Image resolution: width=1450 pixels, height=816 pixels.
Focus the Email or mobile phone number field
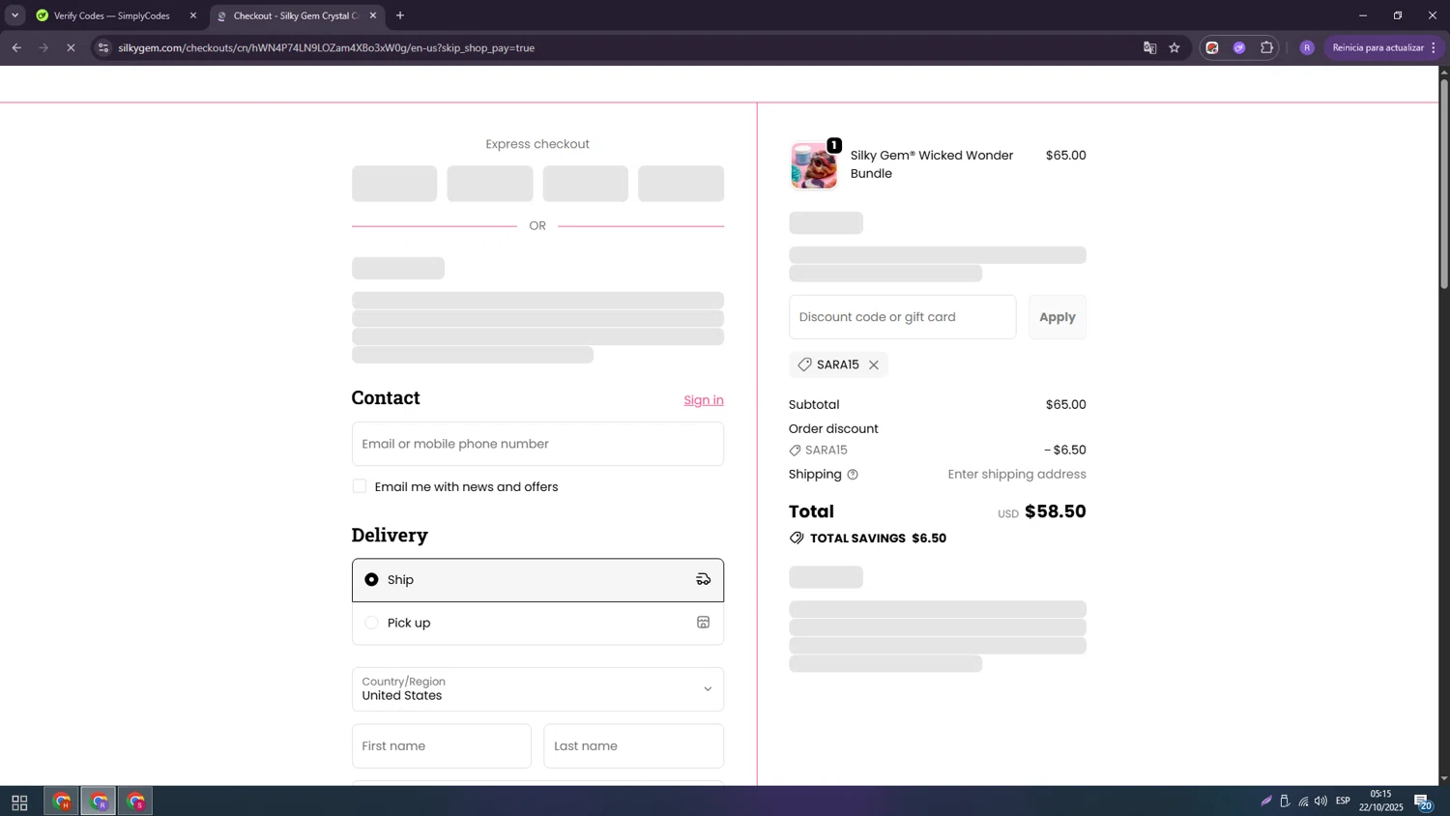(x=537, y=444)
